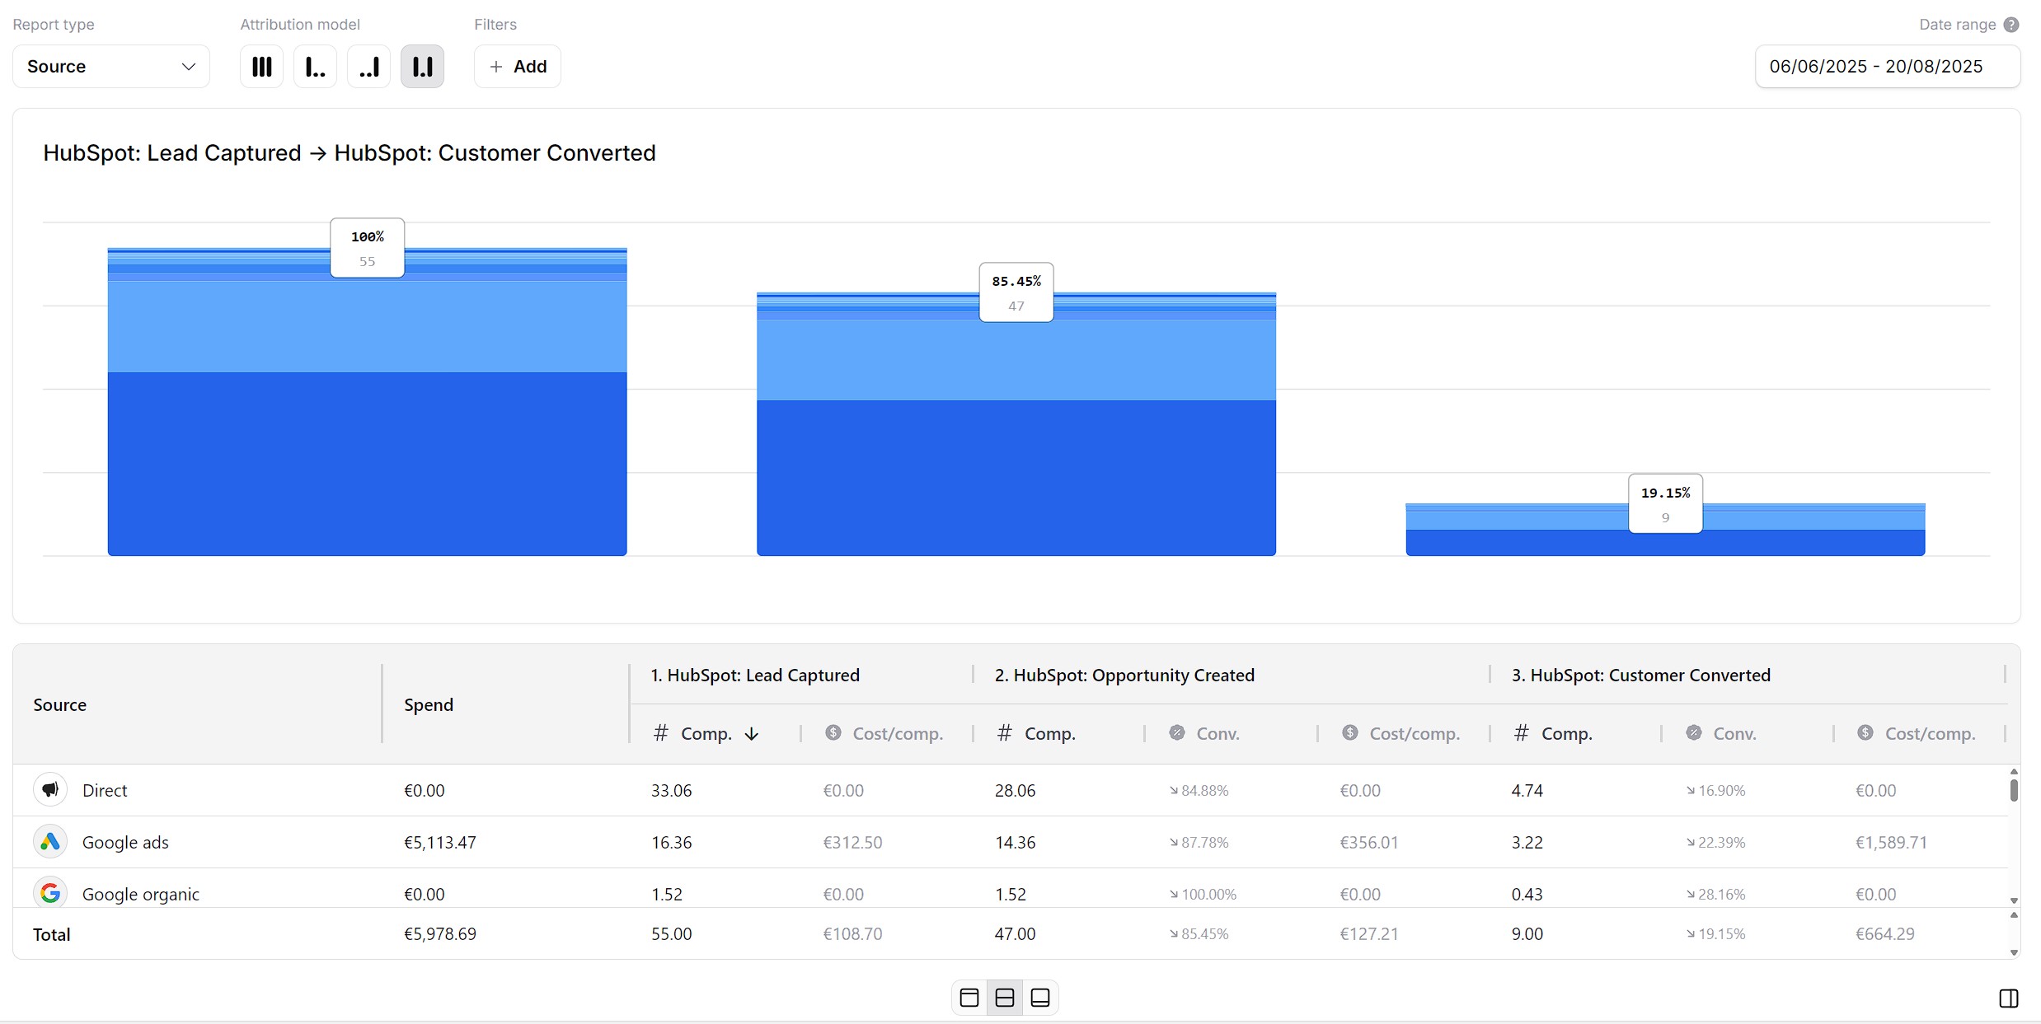Click the Spend column header
This screenshot has width=2041, height=1024.
click(429, 704)
